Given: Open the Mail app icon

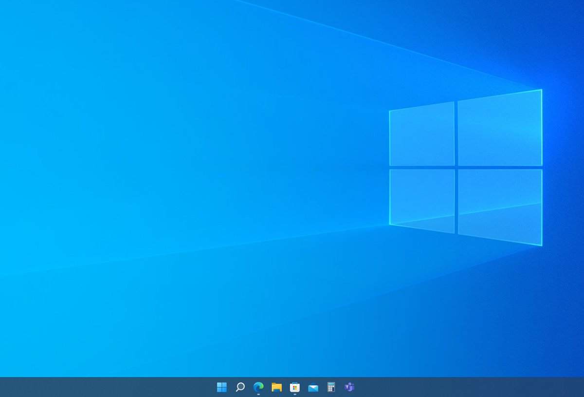Looking at the screenshot, I should tap(313, 388).
